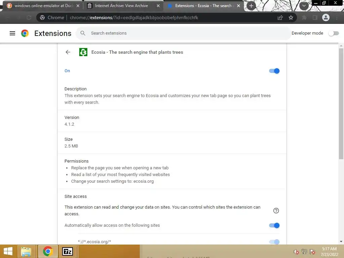Switch to windows online emulator tab
Screen dimensions: 344x258
(43, 6)
